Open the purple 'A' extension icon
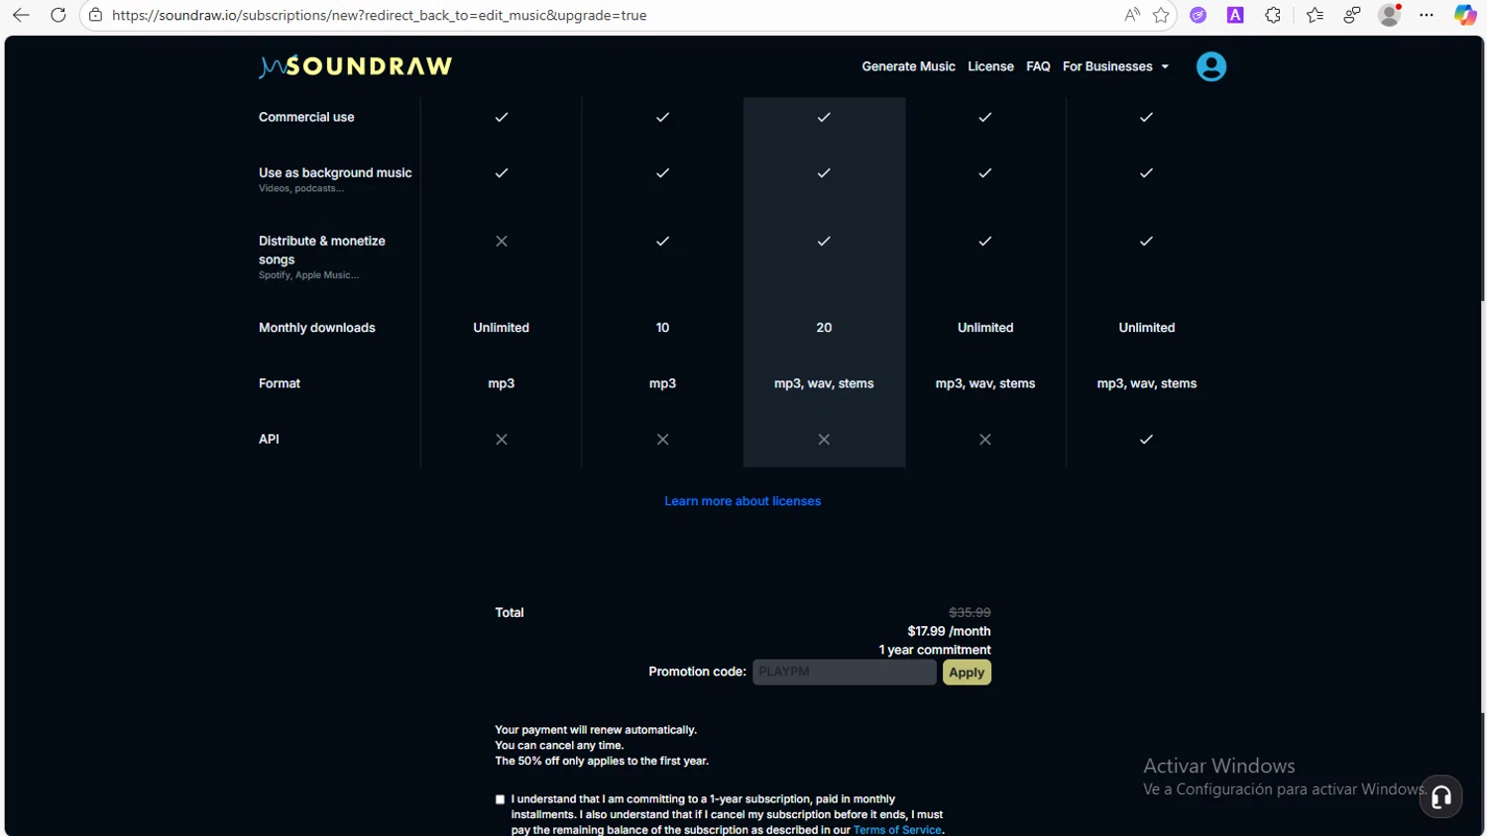The width and height of the screenshot is (1487, 836). point(1235,15)
